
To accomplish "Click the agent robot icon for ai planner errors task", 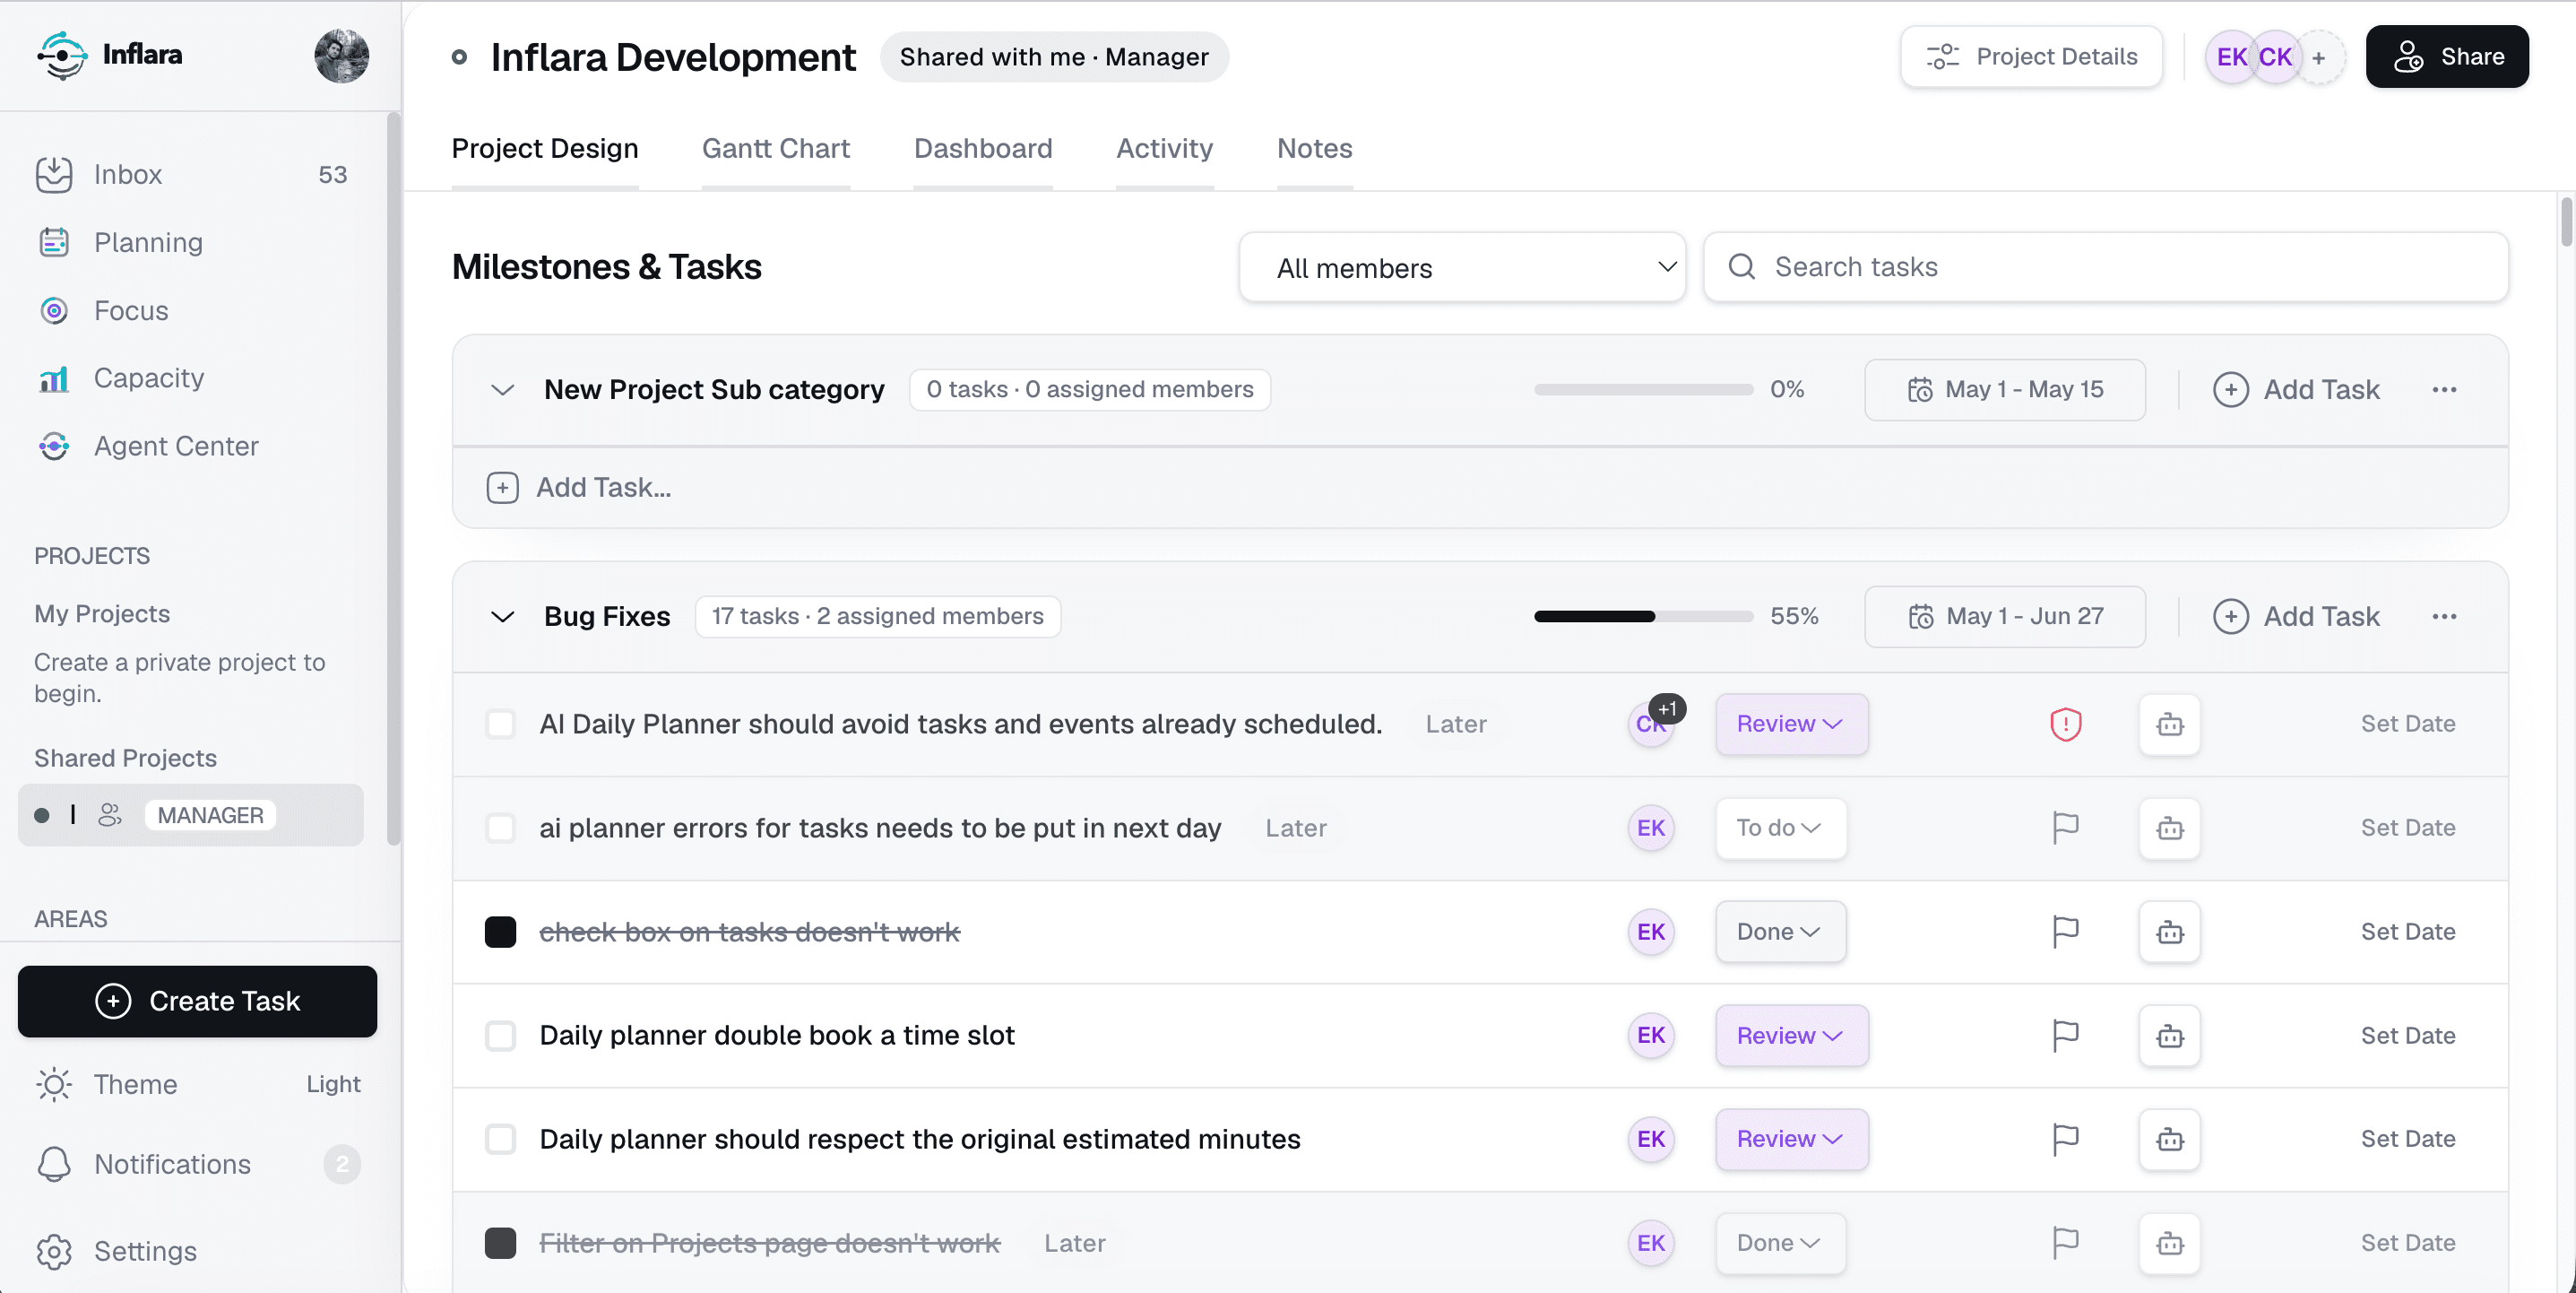I will (x=2169, y=828).
